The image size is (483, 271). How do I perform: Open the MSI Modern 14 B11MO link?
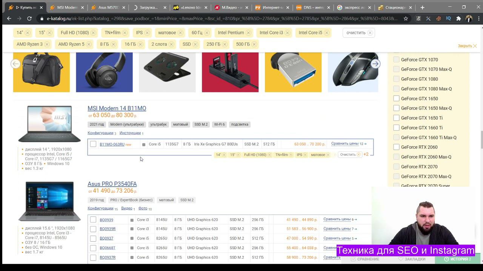117,108
